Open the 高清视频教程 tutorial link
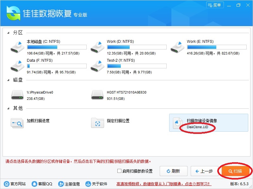The image size is (253, 189). click(x=164, y=184)
